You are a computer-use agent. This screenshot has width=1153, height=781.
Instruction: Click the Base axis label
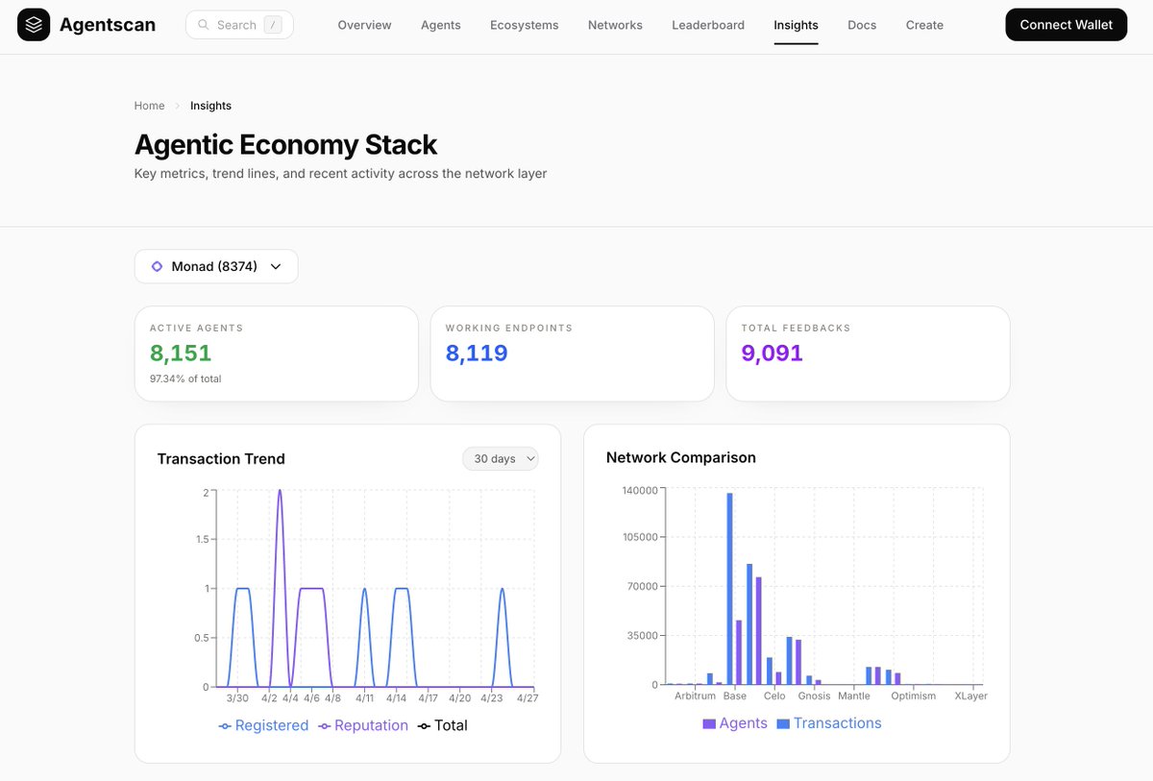735,696
